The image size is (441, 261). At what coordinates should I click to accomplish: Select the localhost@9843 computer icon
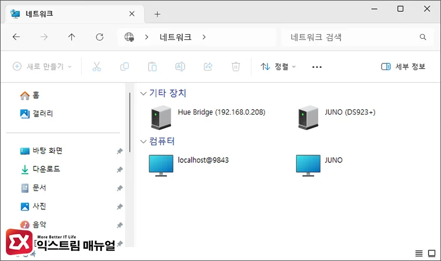pyautogui.click(x=161, y=165)
